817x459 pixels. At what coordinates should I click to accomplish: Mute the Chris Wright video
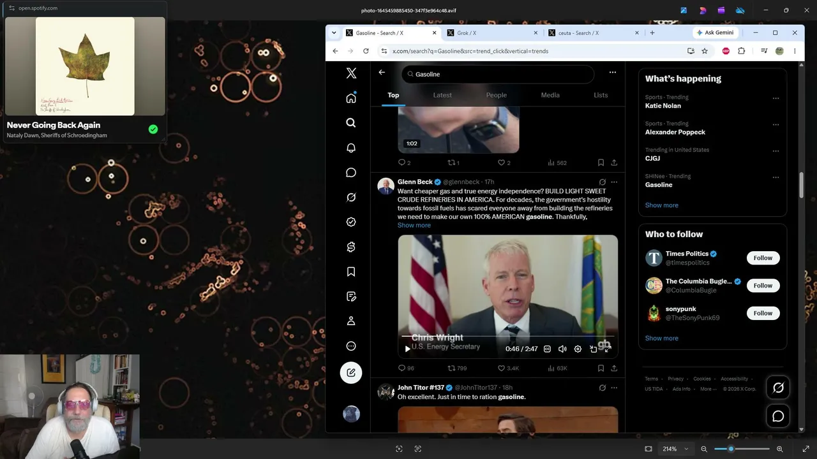click(562, 349)
